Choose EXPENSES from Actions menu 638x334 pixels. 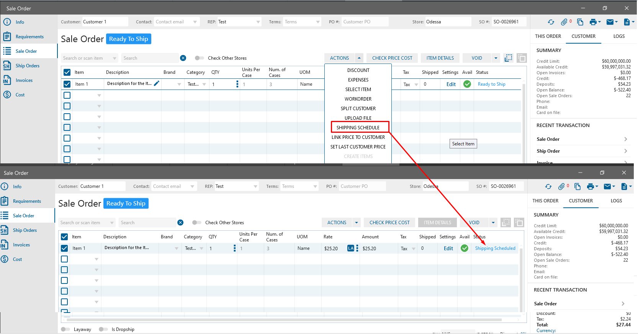358,80
